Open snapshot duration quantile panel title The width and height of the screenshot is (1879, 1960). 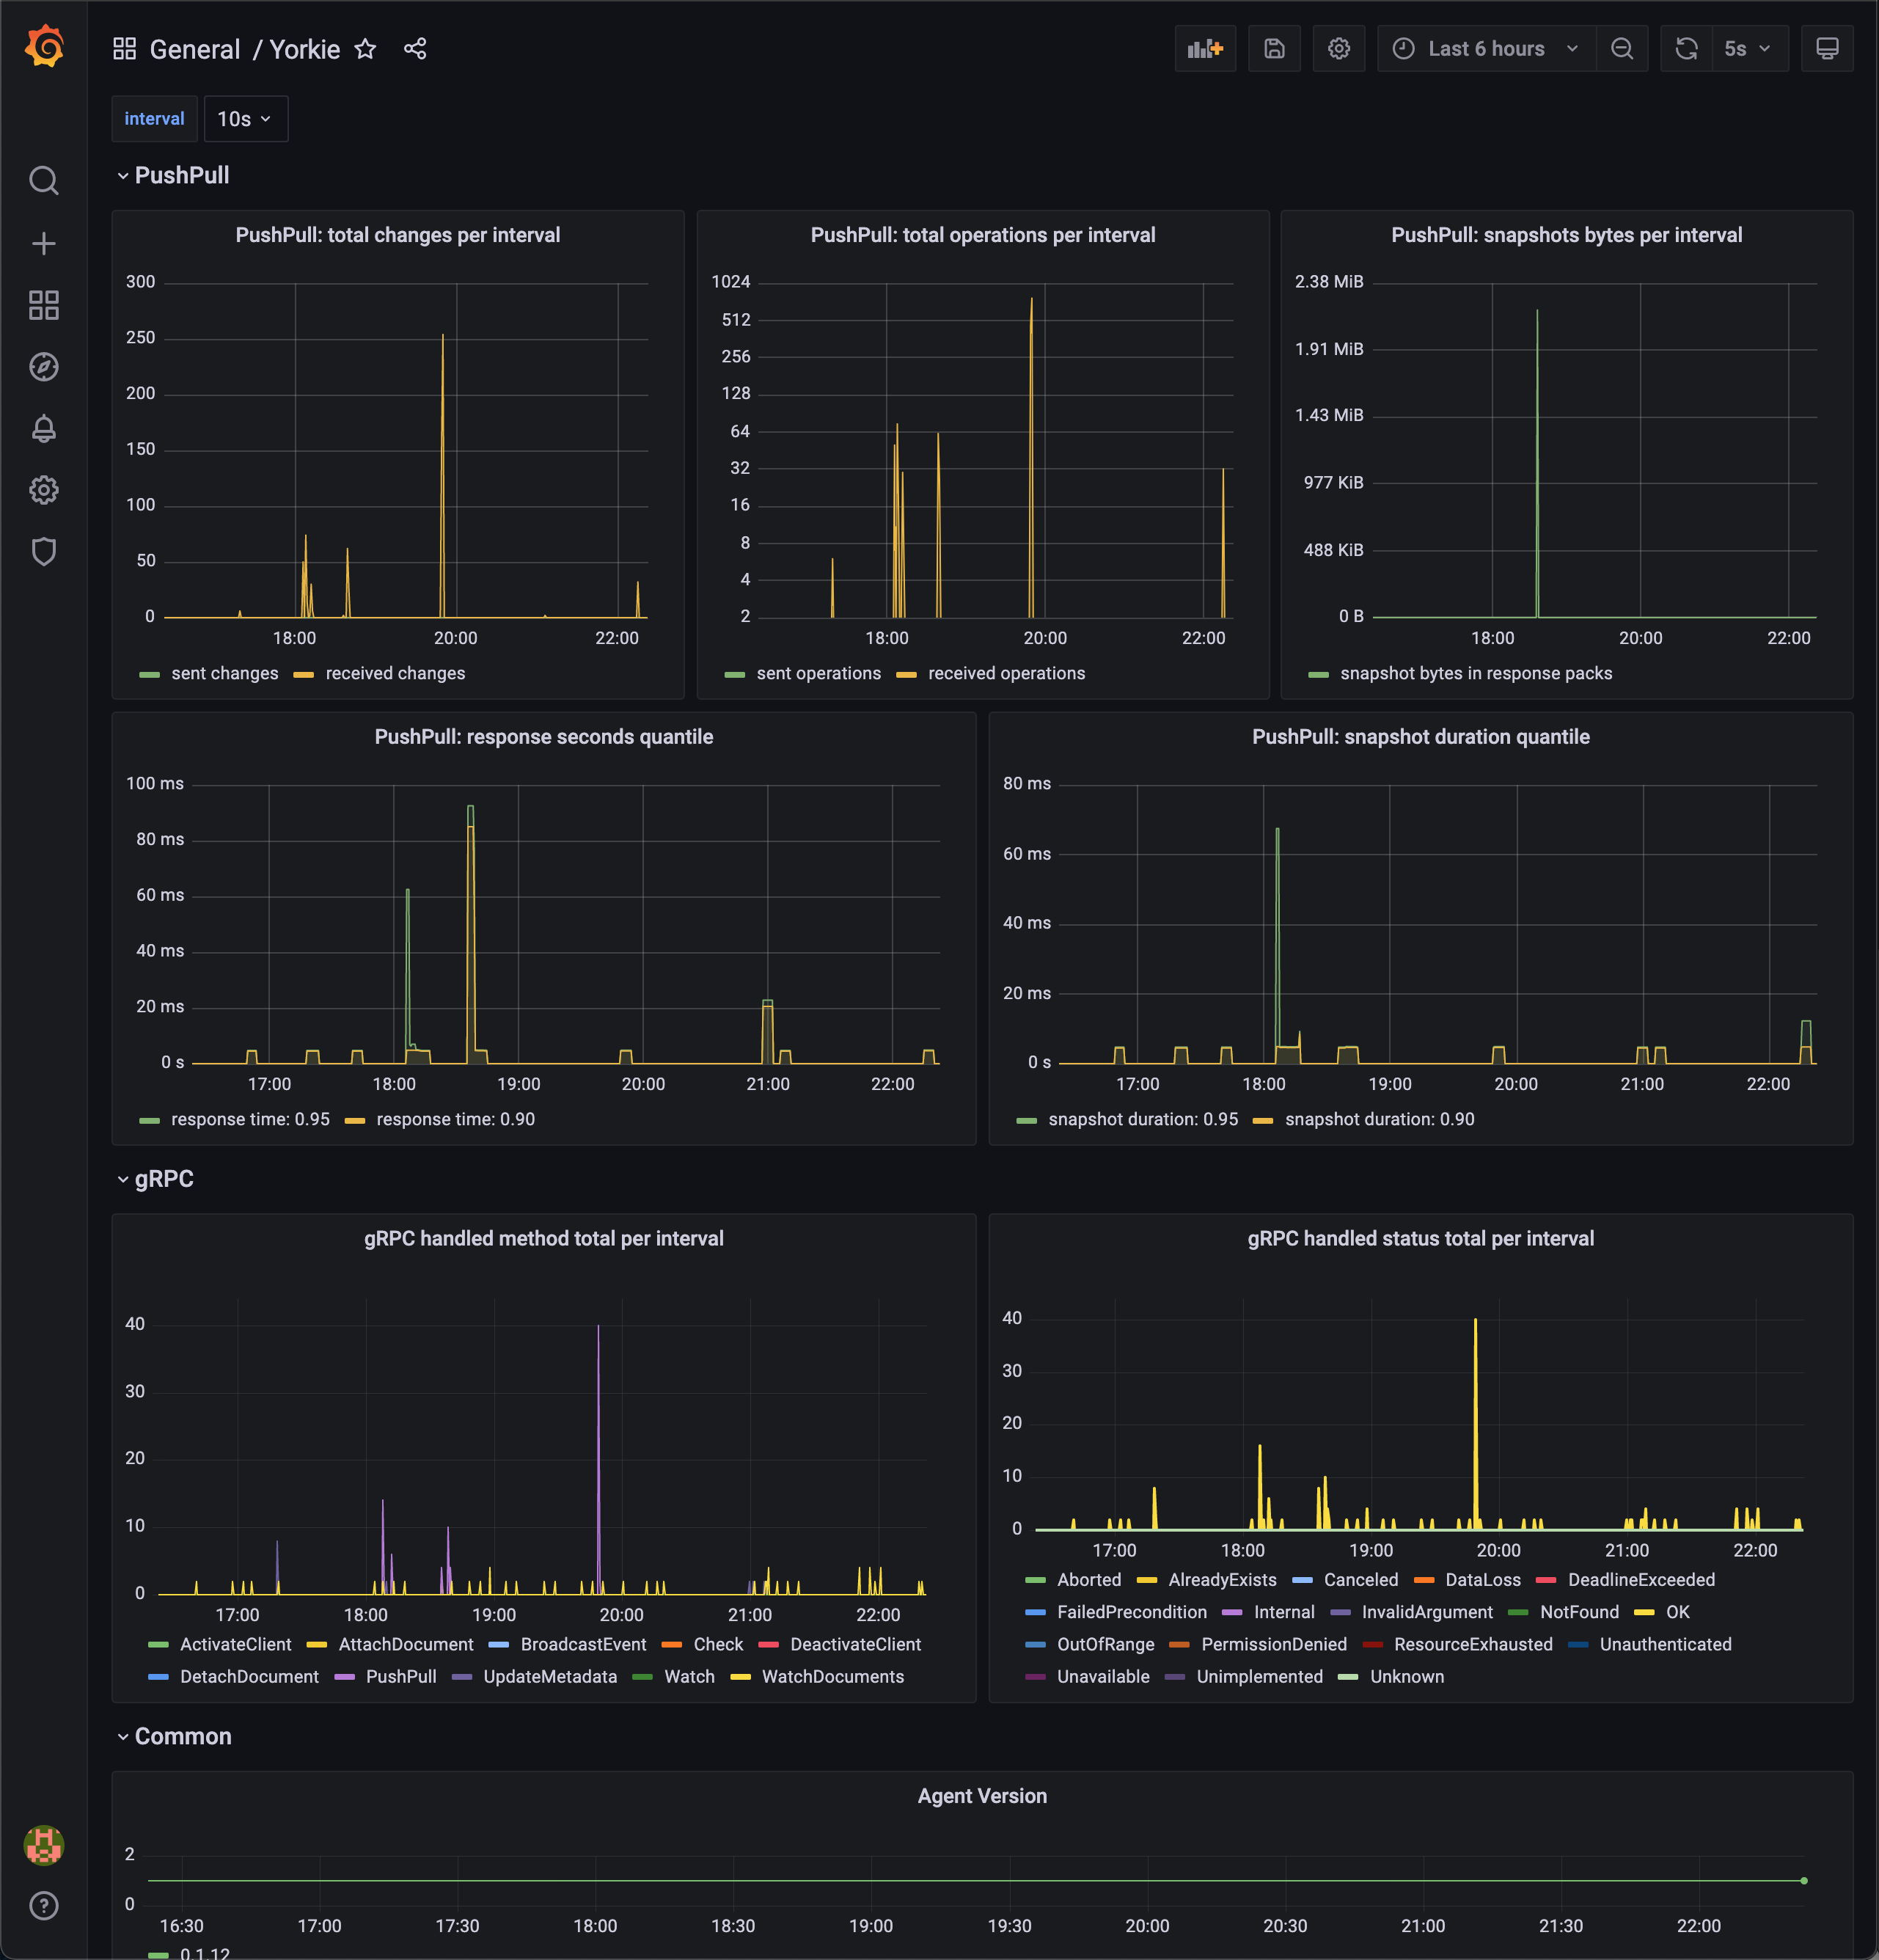1421,737
